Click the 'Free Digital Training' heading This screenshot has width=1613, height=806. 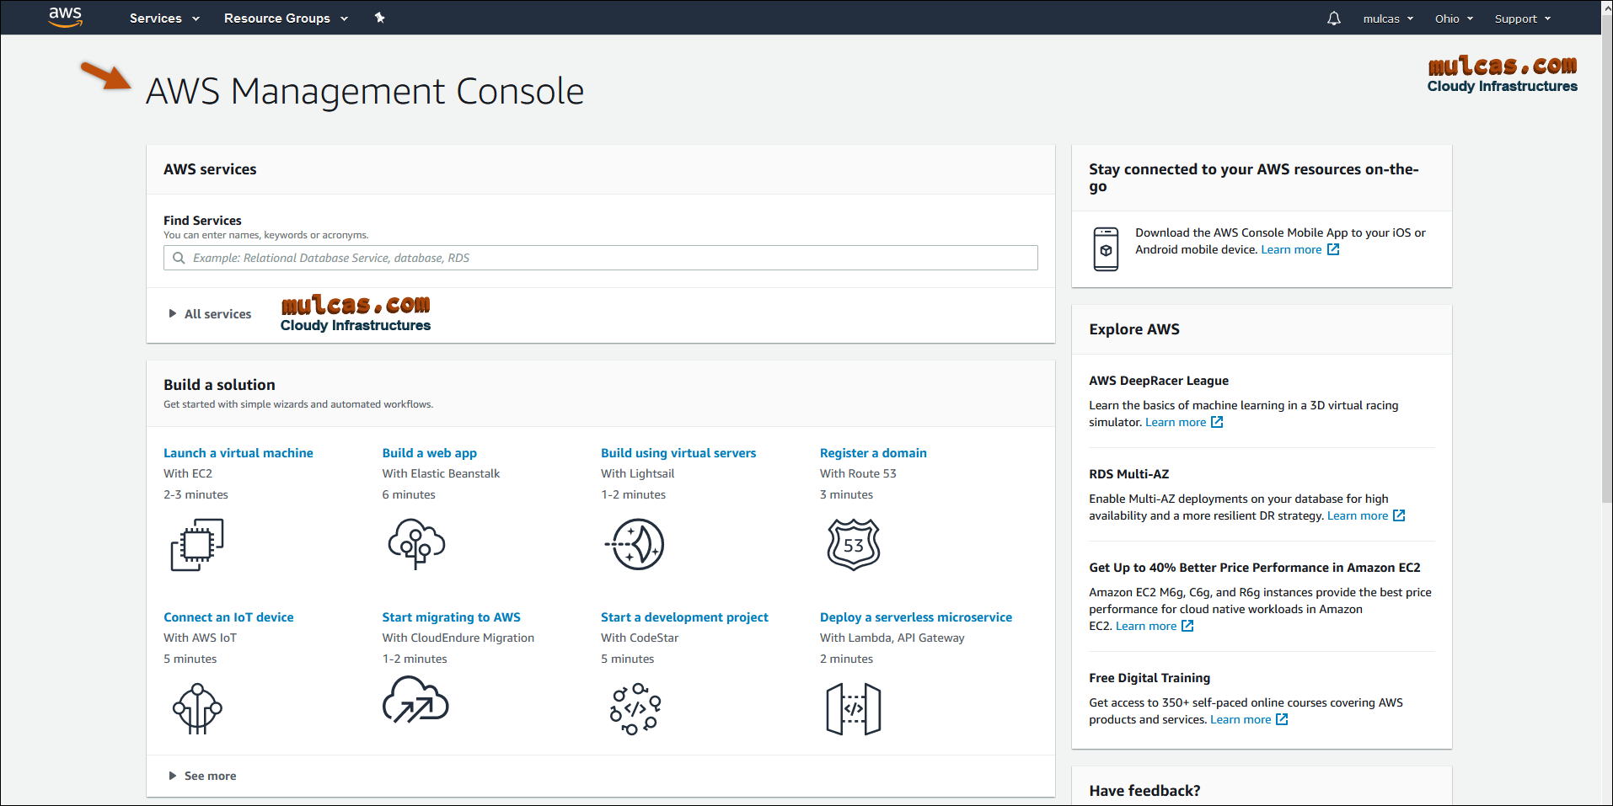tap(1149, 677)
